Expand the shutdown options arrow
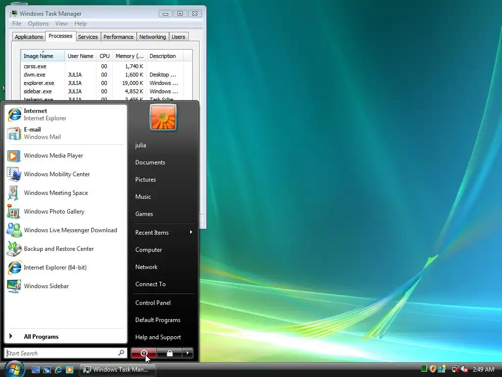 point(188,353)
